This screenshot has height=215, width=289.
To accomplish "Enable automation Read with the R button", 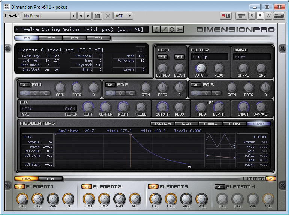I will pos(260,16).
